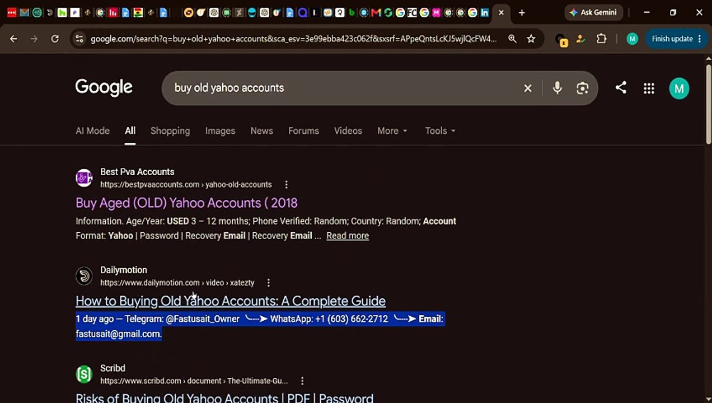The height and width of the screenshot is (403, 712).
Task: Open Risks of Buying Old Yahoo Accounts result
Action: [224, 397]
